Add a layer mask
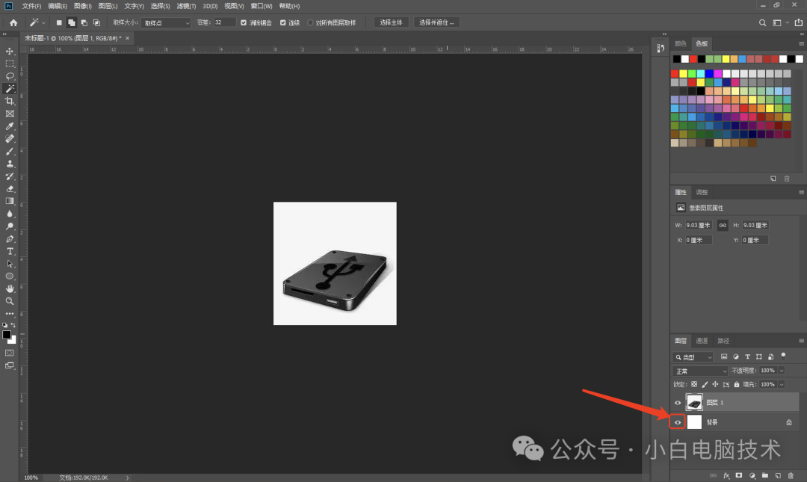 [x=739, y=475]
